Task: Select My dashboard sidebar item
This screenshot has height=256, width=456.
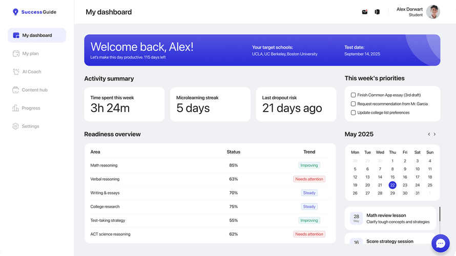Action: 37,35
